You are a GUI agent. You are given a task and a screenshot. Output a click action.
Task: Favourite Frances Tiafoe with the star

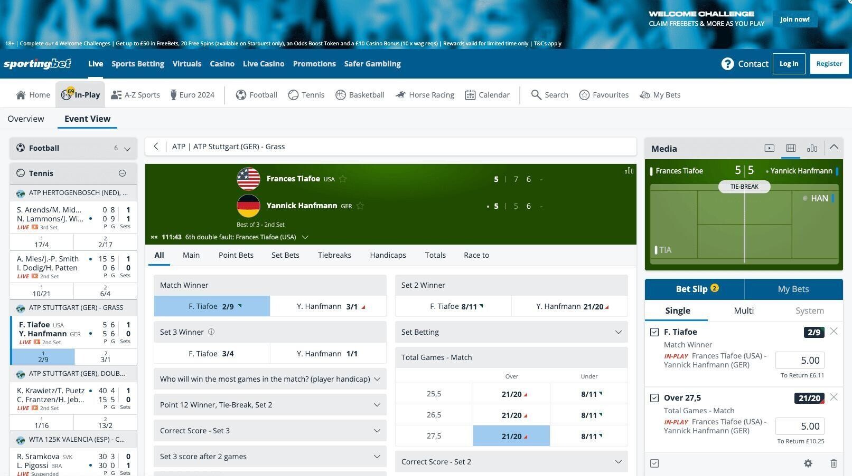[343, 179]
